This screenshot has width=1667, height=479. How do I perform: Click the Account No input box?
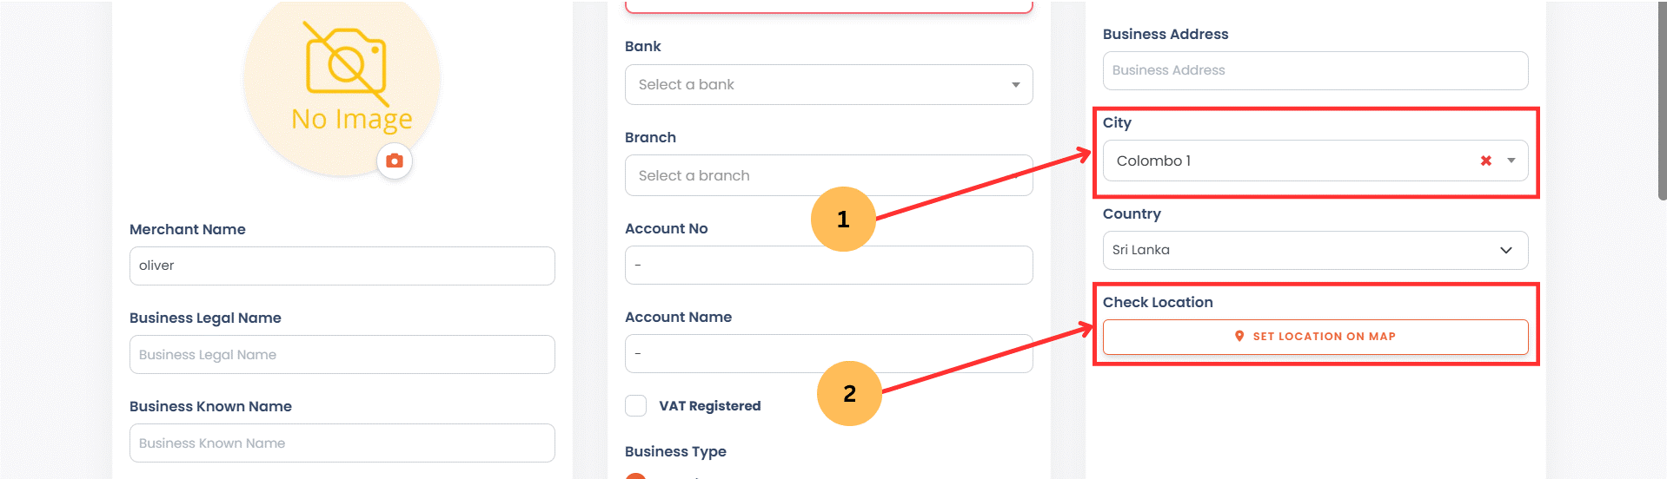828,265
